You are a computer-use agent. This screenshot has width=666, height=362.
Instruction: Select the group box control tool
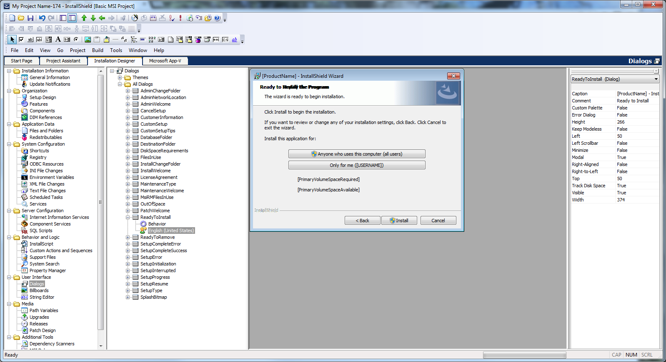[x=97, y=40]
